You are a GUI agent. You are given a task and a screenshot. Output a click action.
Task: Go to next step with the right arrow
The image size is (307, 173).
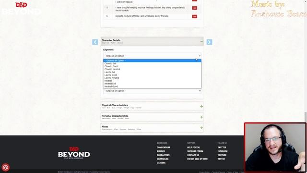point(209,42)
